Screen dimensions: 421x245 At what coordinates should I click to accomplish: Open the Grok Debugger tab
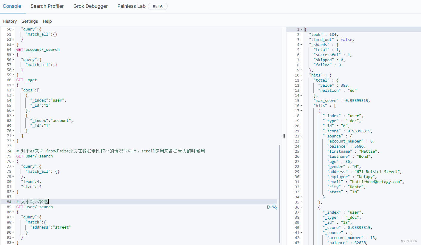91,6
